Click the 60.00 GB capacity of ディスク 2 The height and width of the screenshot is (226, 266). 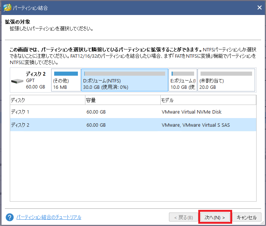click(x=96, y=125)
